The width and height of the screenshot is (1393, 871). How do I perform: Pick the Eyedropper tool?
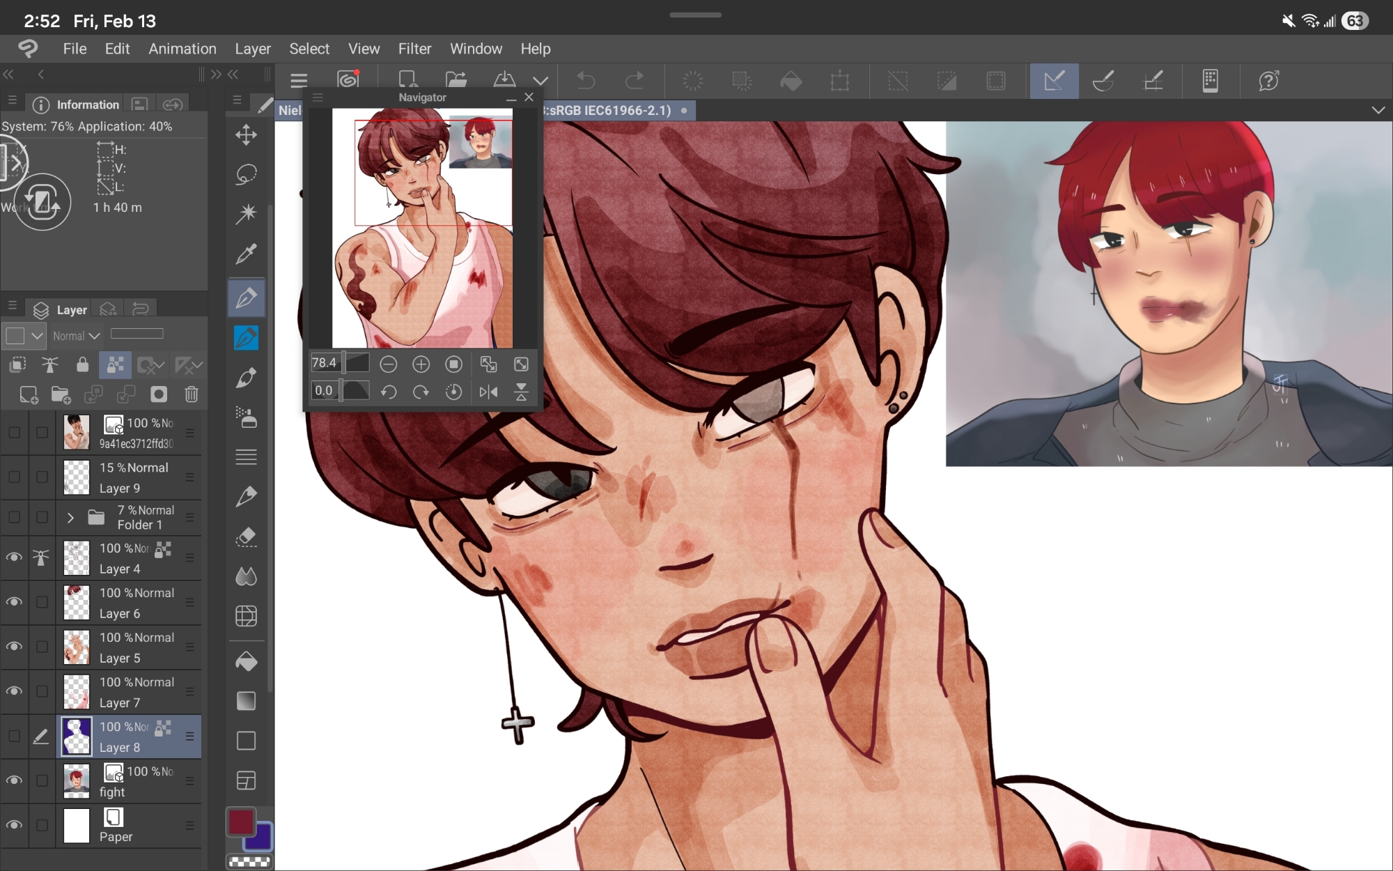click(246, 254)
